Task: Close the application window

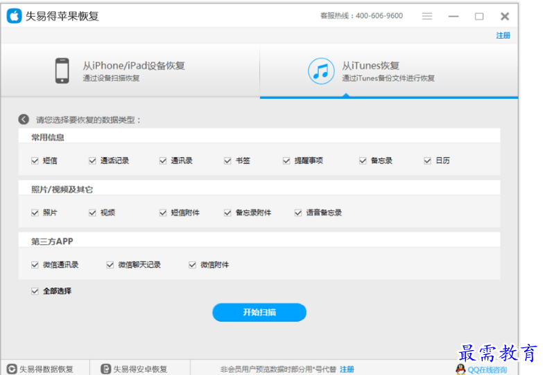Action: tap(505, 16)
